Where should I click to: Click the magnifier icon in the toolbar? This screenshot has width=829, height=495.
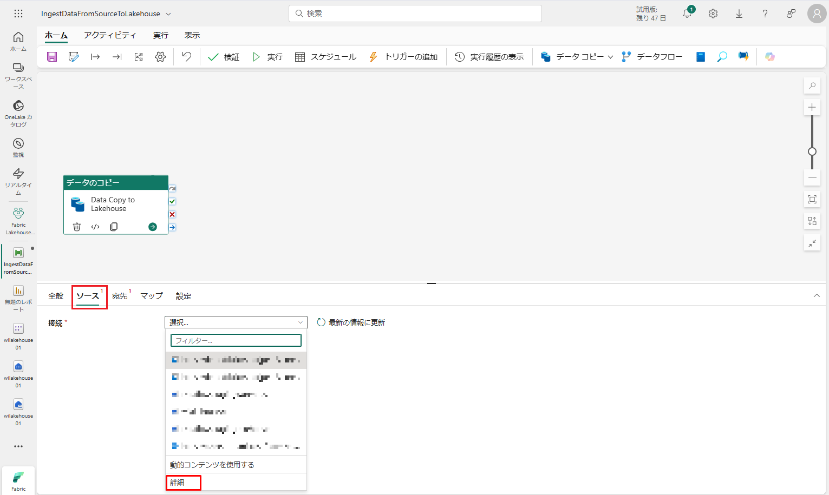(722, 57)
